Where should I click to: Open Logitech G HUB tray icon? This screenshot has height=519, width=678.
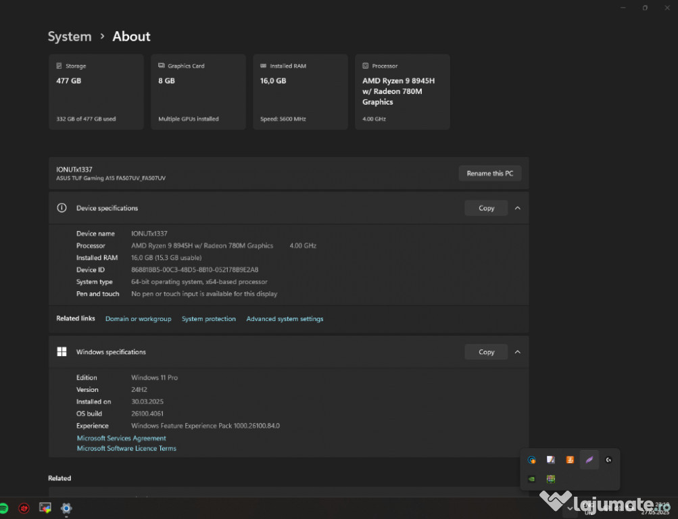(x=608, y=460)
